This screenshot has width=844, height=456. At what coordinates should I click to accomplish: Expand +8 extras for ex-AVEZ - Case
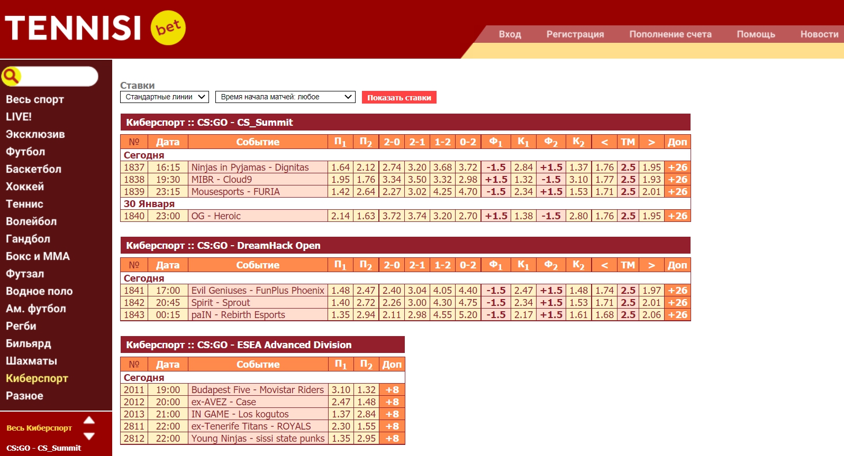click(392, 402)
